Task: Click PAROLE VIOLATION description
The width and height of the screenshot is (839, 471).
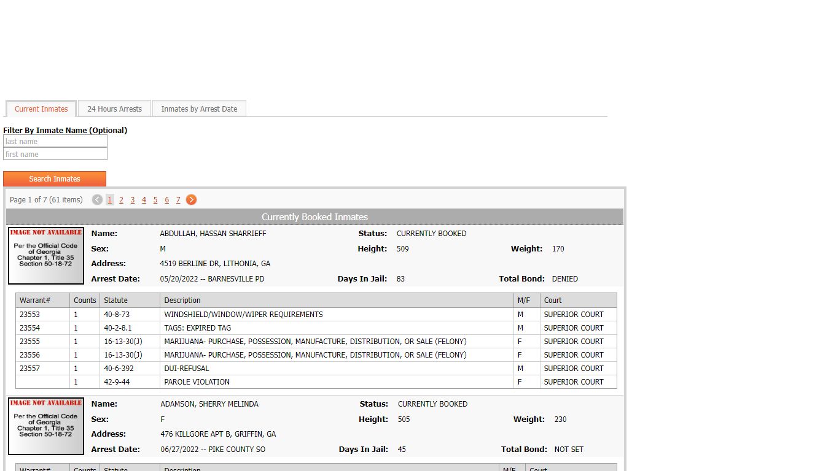Action: pos(197,382)
